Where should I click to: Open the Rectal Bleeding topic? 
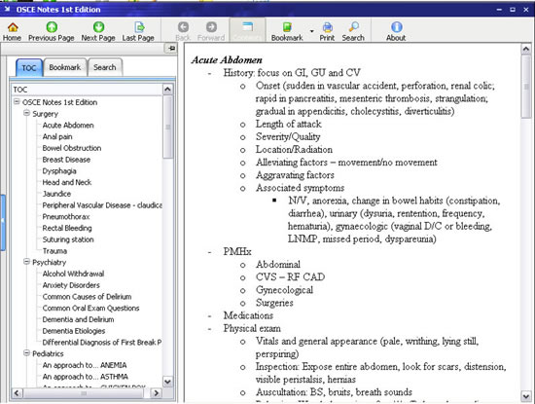(67, 228)
